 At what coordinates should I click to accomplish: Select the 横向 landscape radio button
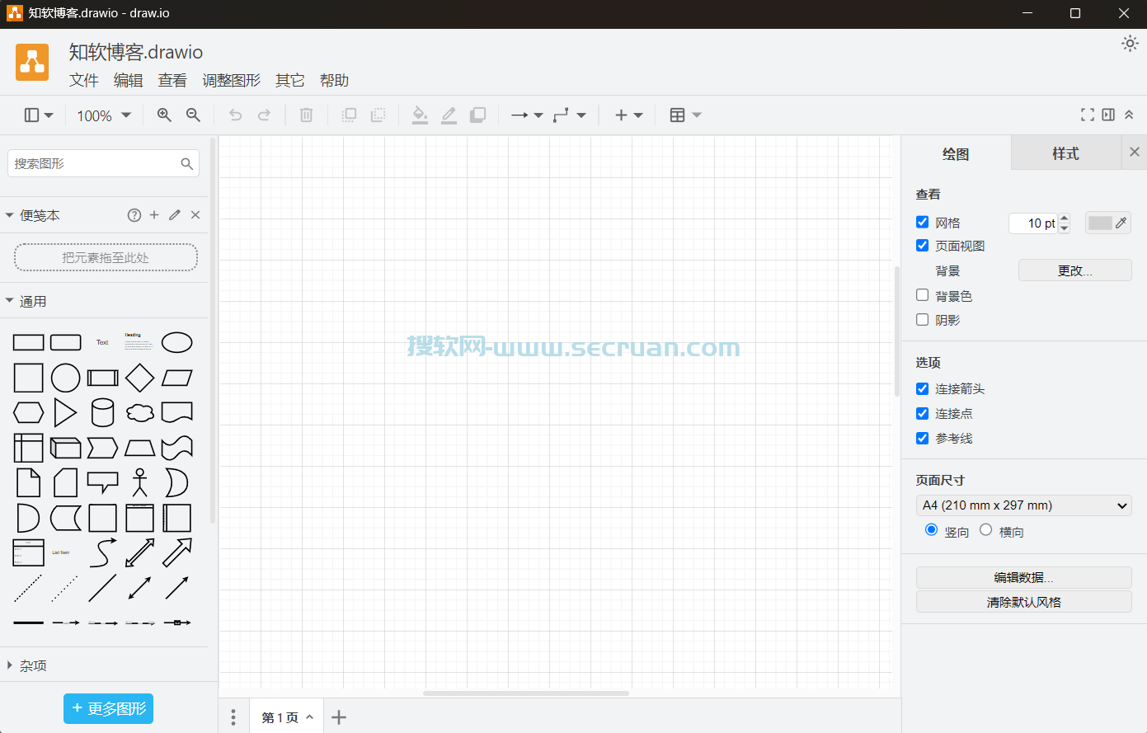click(986, 530)
